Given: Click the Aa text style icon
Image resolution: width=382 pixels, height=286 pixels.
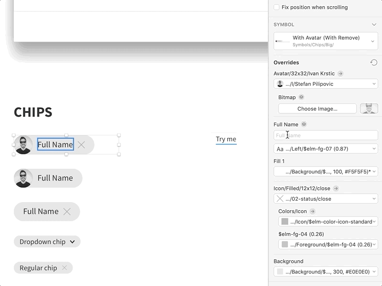Looking at the screenshot, I should pos(280,149).
